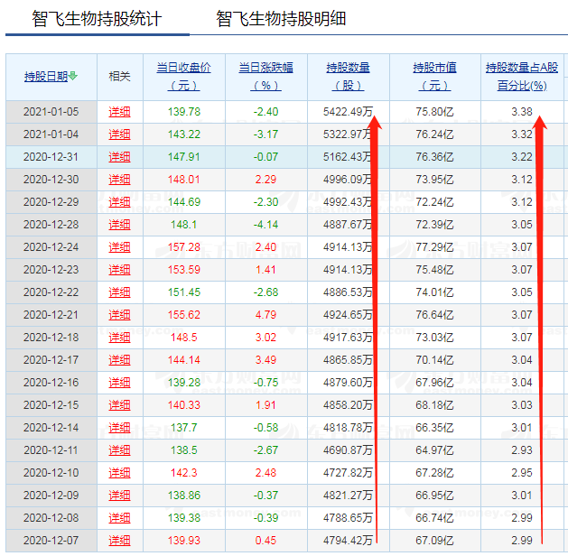Open 详细 link for 2020-12-11
The width and height of the screenshot is (568, 556).
tap(119, 450)
